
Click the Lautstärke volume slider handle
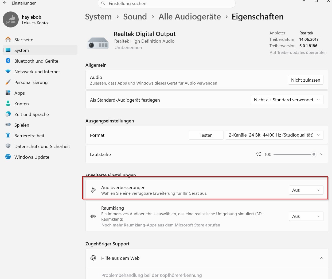click(314, 154)
